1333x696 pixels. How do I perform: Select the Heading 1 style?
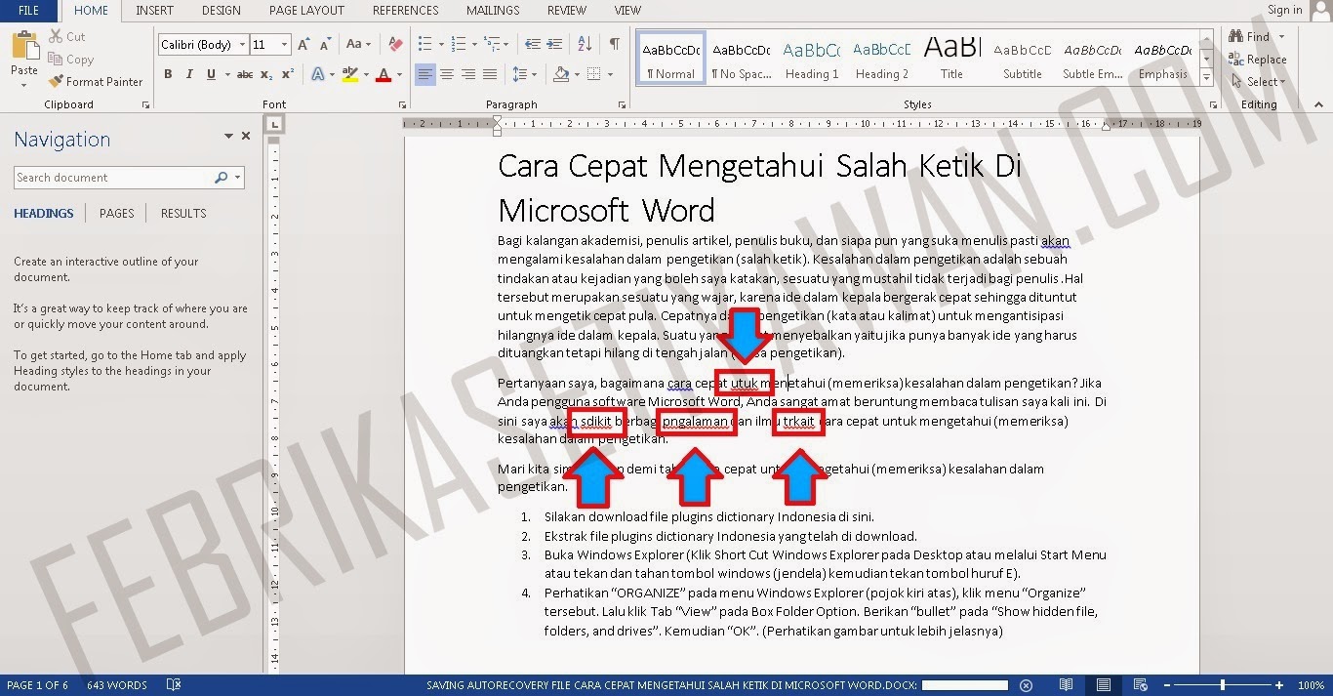pos(812,59)
